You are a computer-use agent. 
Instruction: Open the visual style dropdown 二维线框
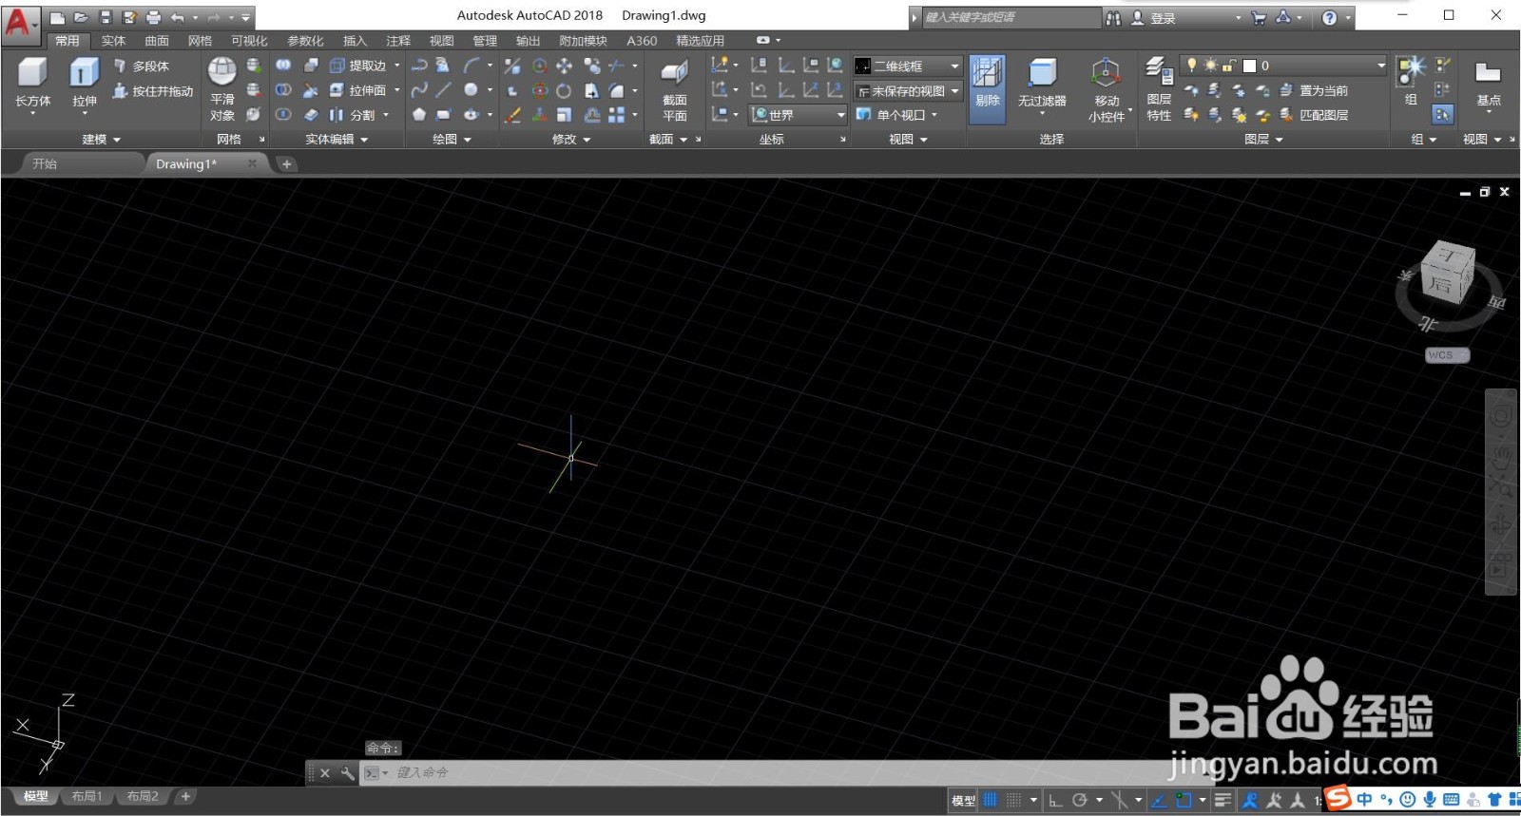[907, 66]
